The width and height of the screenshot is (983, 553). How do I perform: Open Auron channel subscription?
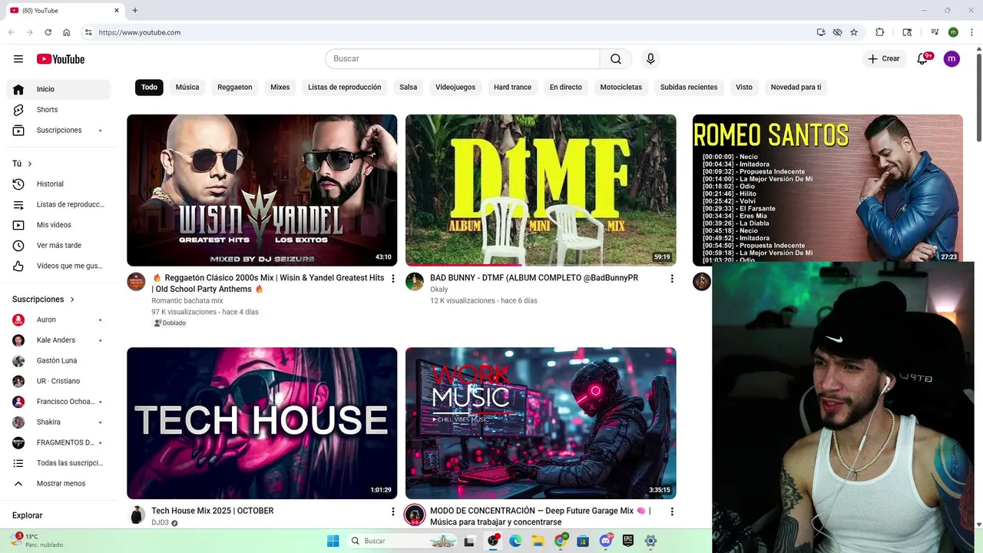[x=58, y=320]
